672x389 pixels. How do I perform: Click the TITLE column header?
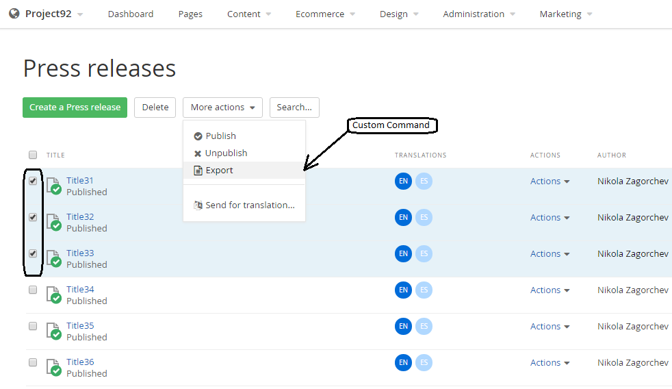pyautogui.click(x=55, y=155)
